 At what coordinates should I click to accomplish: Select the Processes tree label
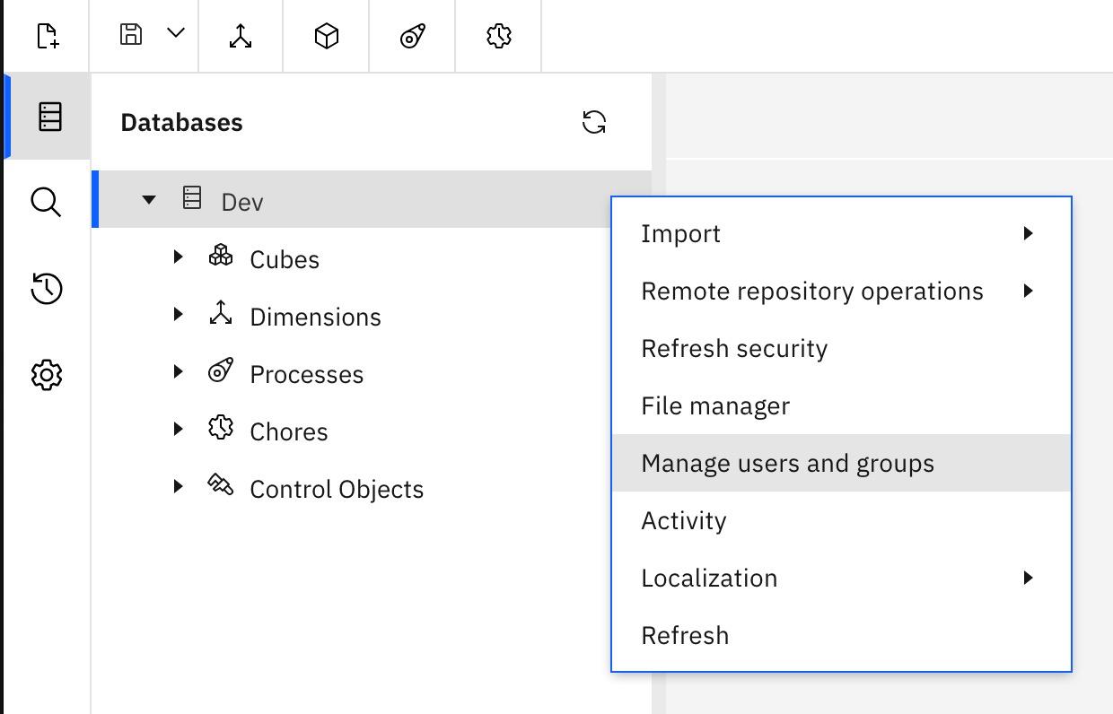click(307, 374)
